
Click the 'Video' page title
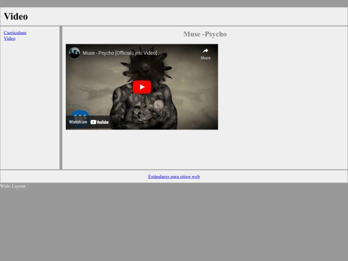pos(15,16)
